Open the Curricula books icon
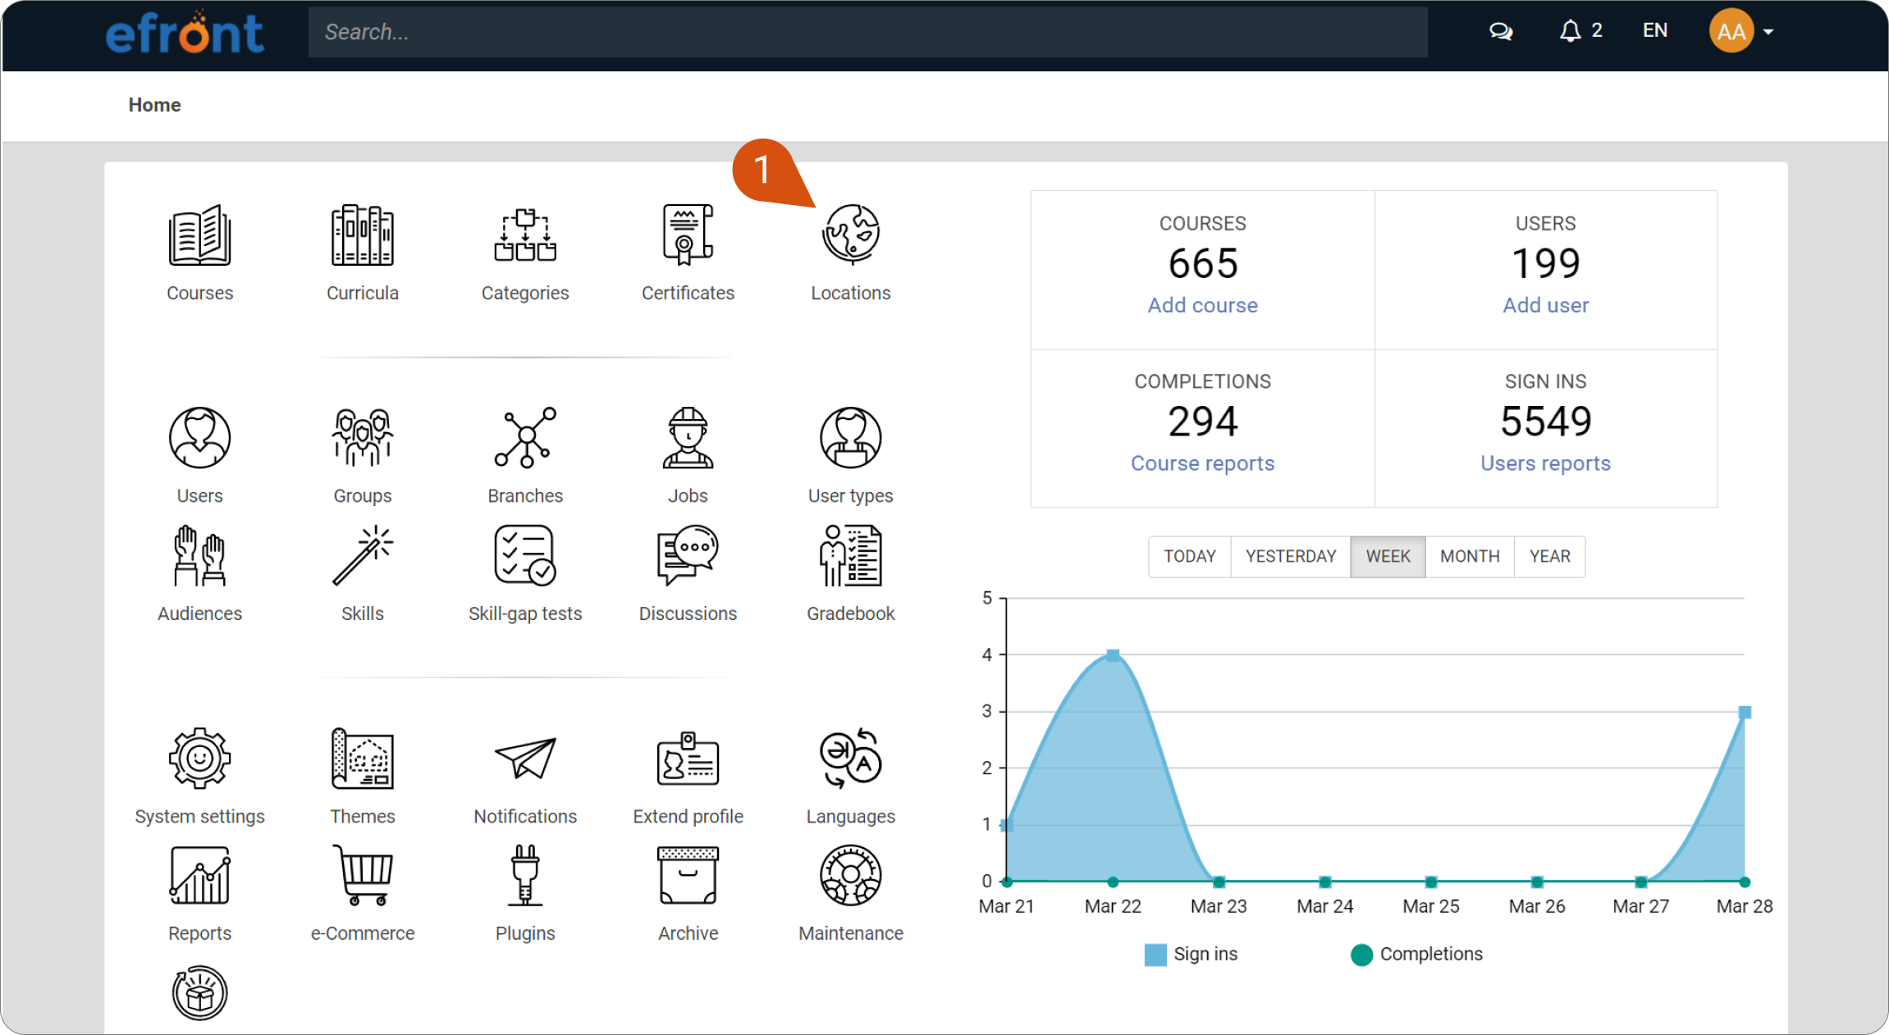Viewport: 1889px width, 1035px height. point(362,235)
